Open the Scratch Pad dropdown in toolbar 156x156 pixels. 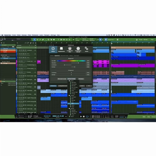[111, 40]
